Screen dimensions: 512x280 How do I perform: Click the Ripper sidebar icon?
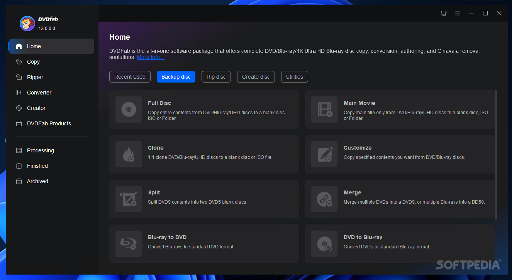coord(19,77)
